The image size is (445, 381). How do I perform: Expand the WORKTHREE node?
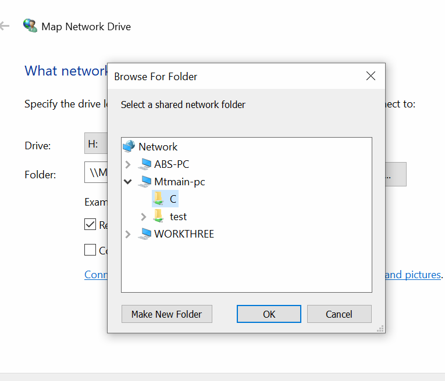coord(128,234)
